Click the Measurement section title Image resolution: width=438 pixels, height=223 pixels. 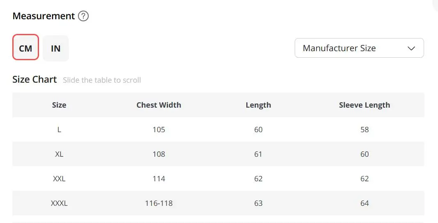point(44,16)
